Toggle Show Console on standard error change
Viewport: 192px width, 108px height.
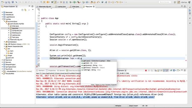point(167,70)
